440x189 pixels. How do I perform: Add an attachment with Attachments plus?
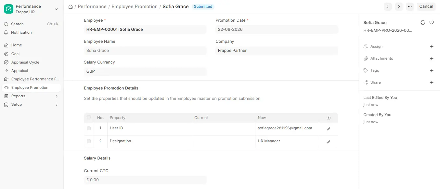click(432, 58)
